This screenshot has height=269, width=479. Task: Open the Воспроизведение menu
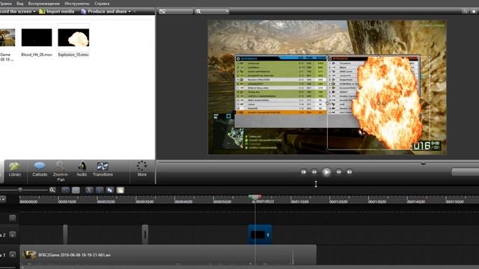pos(44,4)
